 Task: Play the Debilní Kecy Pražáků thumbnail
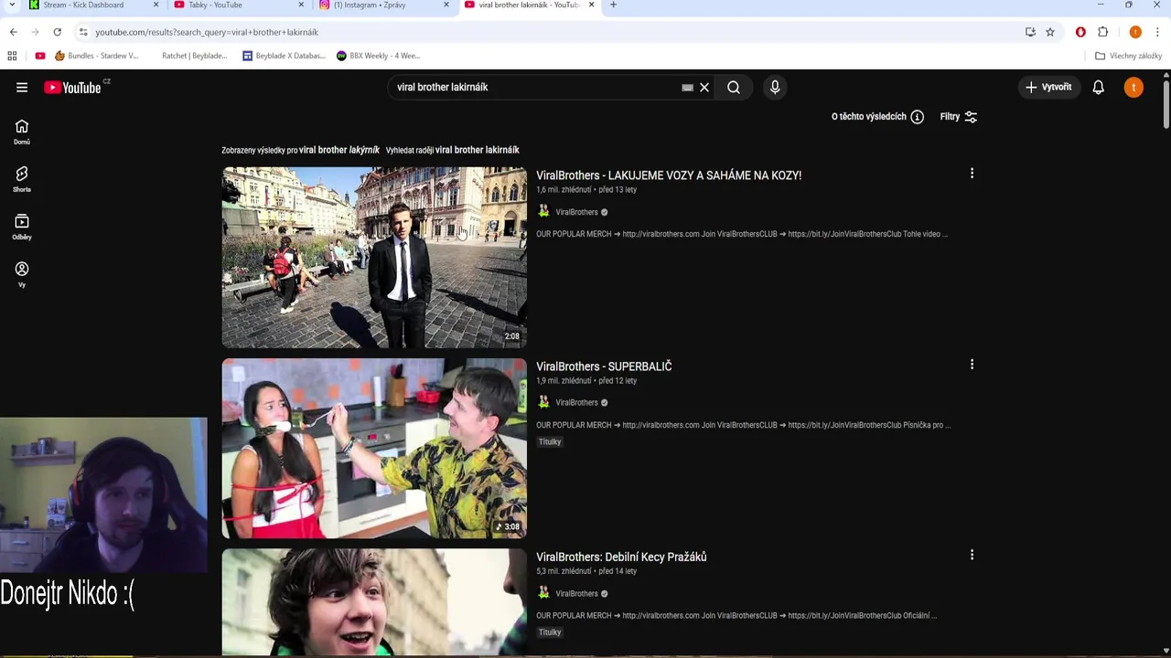[x=374, y=601]
